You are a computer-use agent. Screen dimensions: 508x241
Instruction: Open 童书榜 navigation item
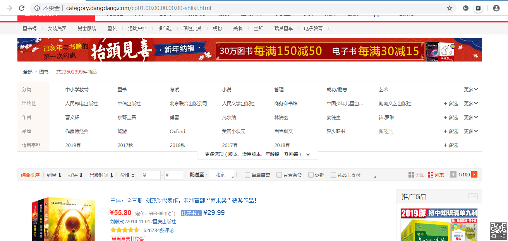coord(30,28)
